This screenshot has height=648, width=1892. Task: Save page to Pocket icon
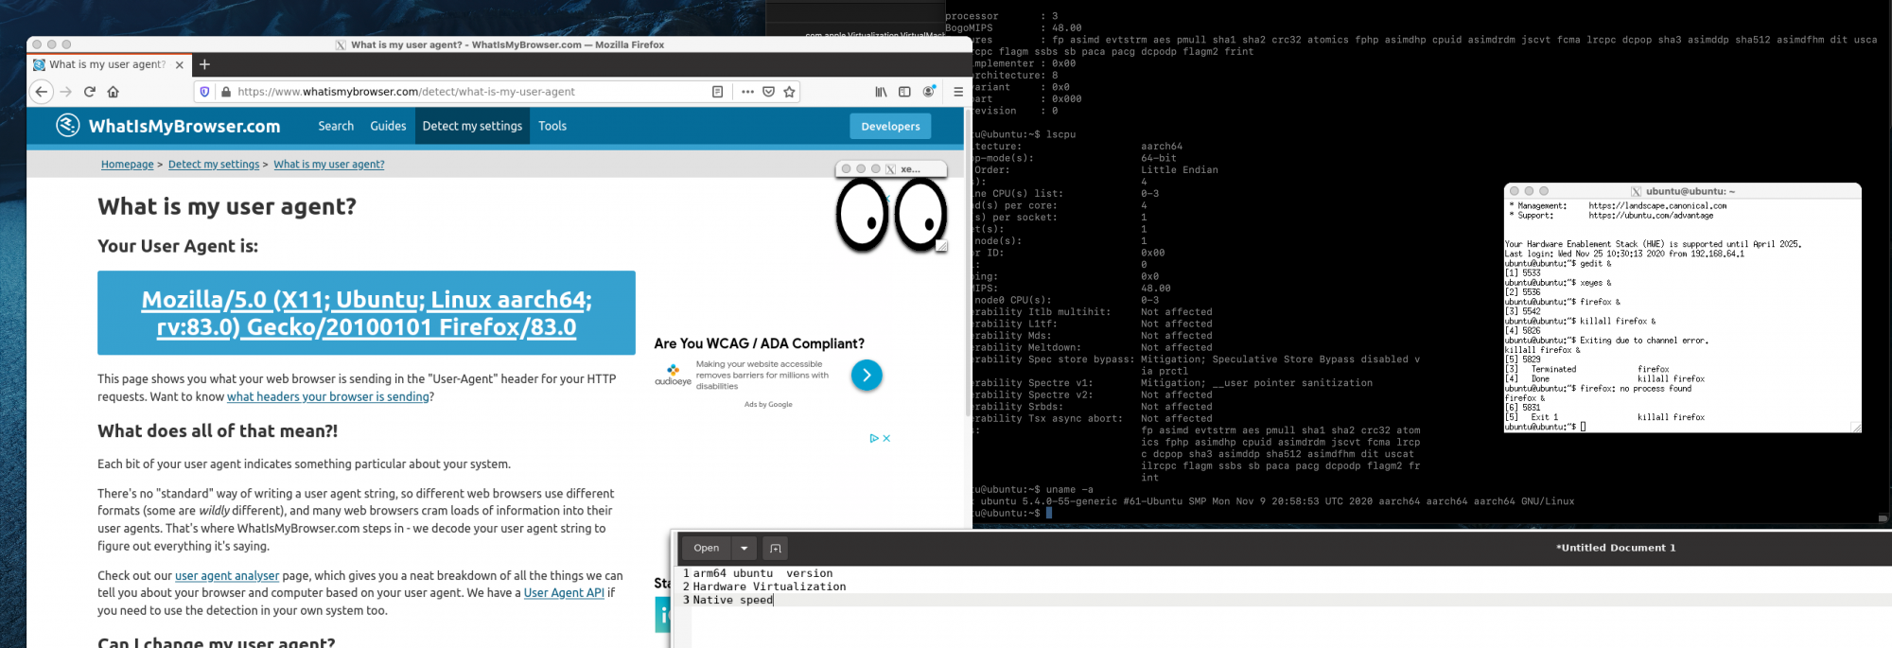768,92
